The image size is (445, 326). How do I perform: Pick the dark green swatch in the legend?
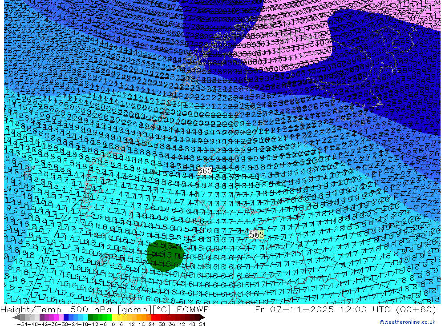[x=90, y=318]
